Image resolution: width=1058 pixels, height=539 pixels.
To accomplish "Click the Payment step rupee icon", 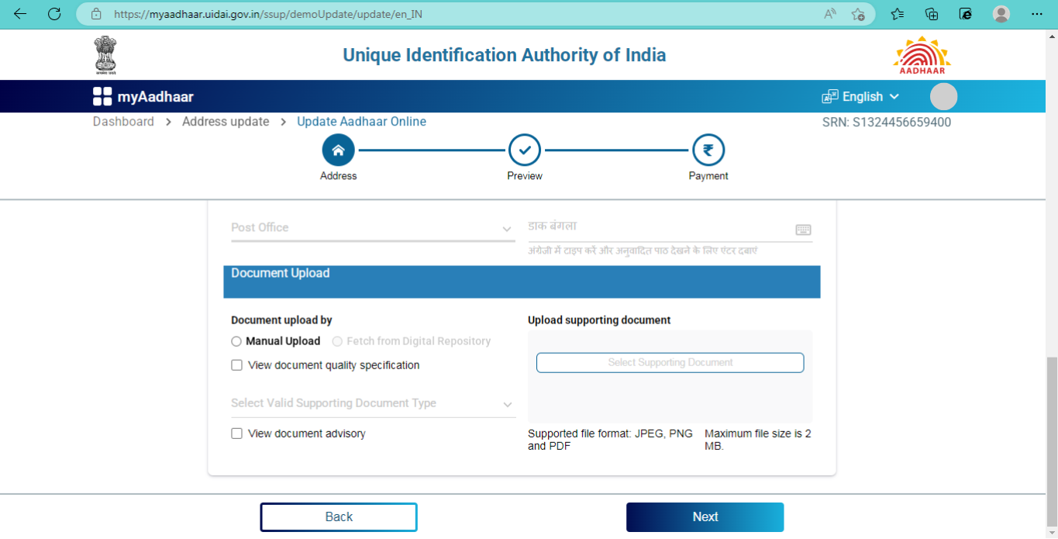I will [708, 150].
